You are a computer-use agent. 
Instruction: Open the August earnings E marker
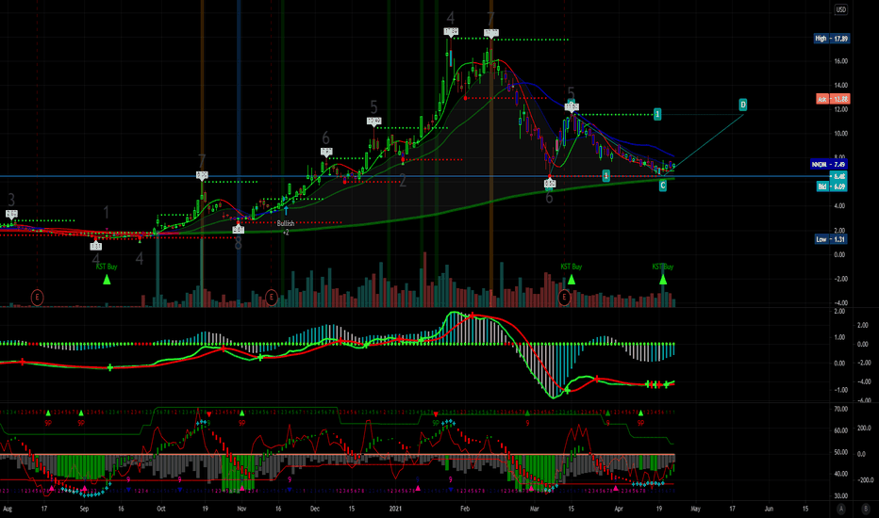37,297
